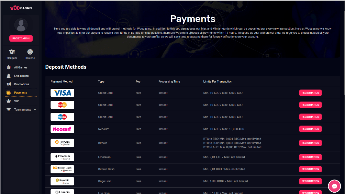Viewport: 345px width, 194px height.
Task: Select the Bitcoin payment logo
Action: tap(62, 143)
